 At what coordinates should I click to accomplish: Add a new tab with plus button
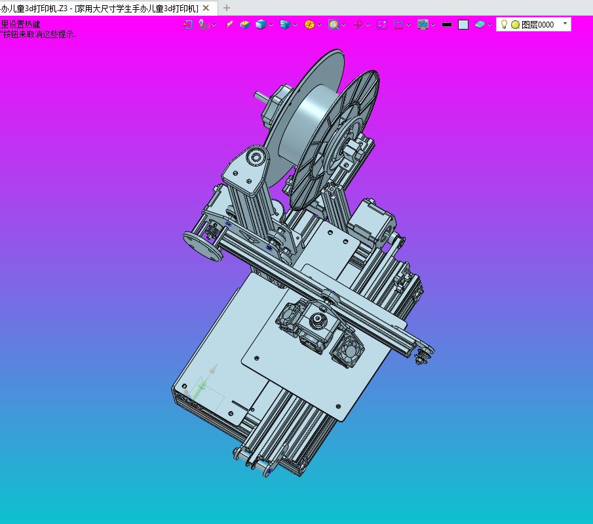[227, 8]
